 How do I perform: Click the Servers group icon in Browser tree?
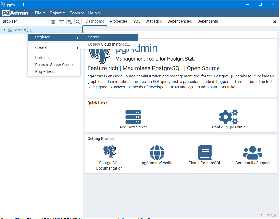point(10,30)
